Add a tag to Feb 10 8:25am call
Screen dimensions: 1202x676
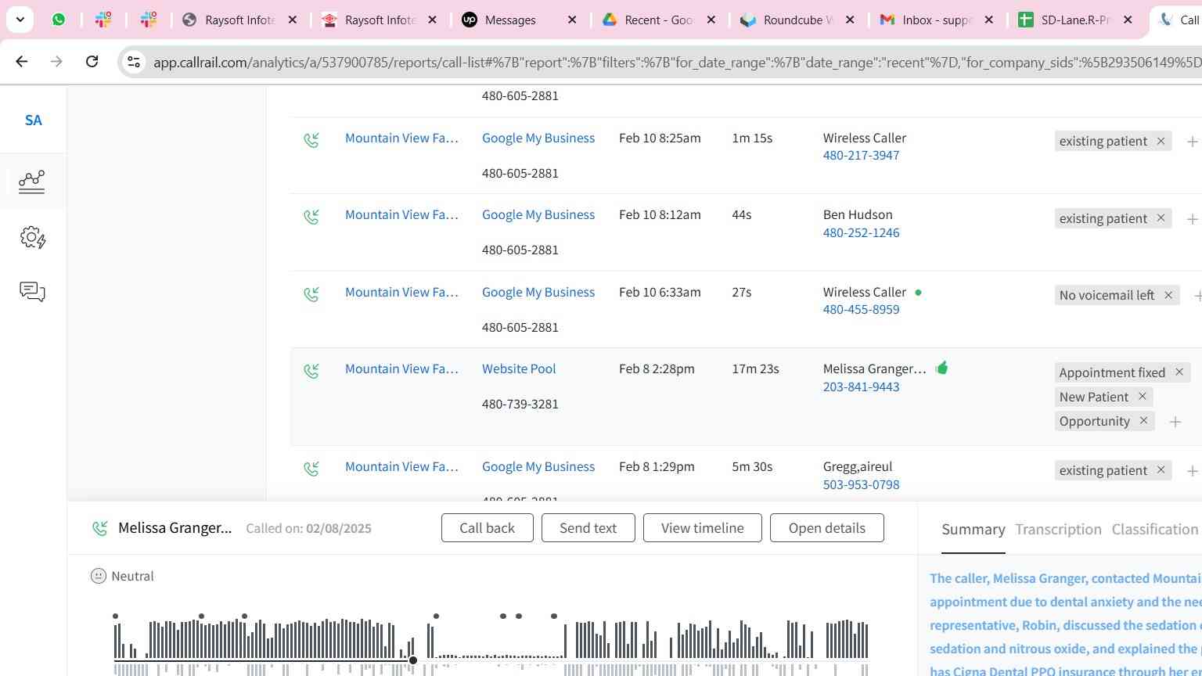pos(1192,142)
